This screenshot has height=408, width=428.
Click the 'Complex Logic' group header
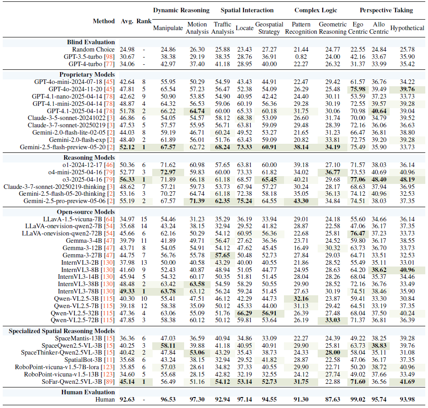tap(316, 10)
